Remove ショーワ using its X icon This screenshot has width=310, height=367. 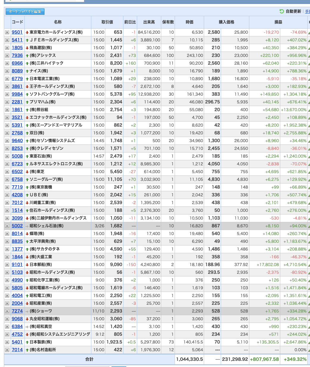click(x=7, y=311)
